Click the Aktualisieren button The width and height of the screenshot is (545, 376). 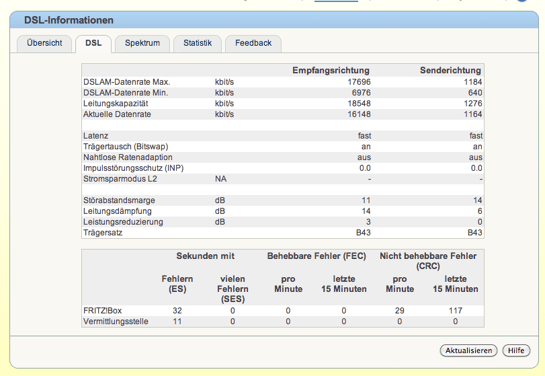click(468, 350)
